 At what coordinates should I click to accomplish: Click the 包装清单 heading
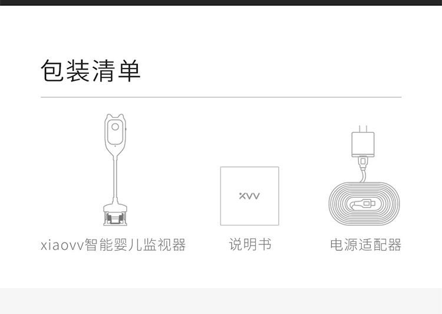pyautogui.click(x=91, y=71)
